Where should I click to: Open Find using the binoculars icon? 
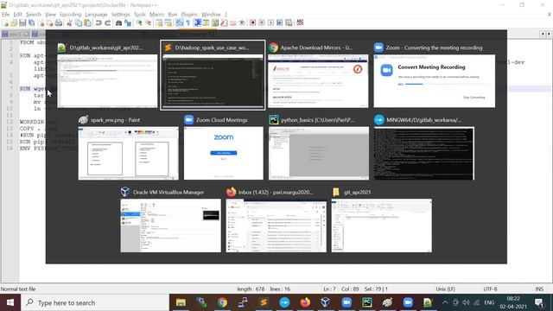point(119,23)
